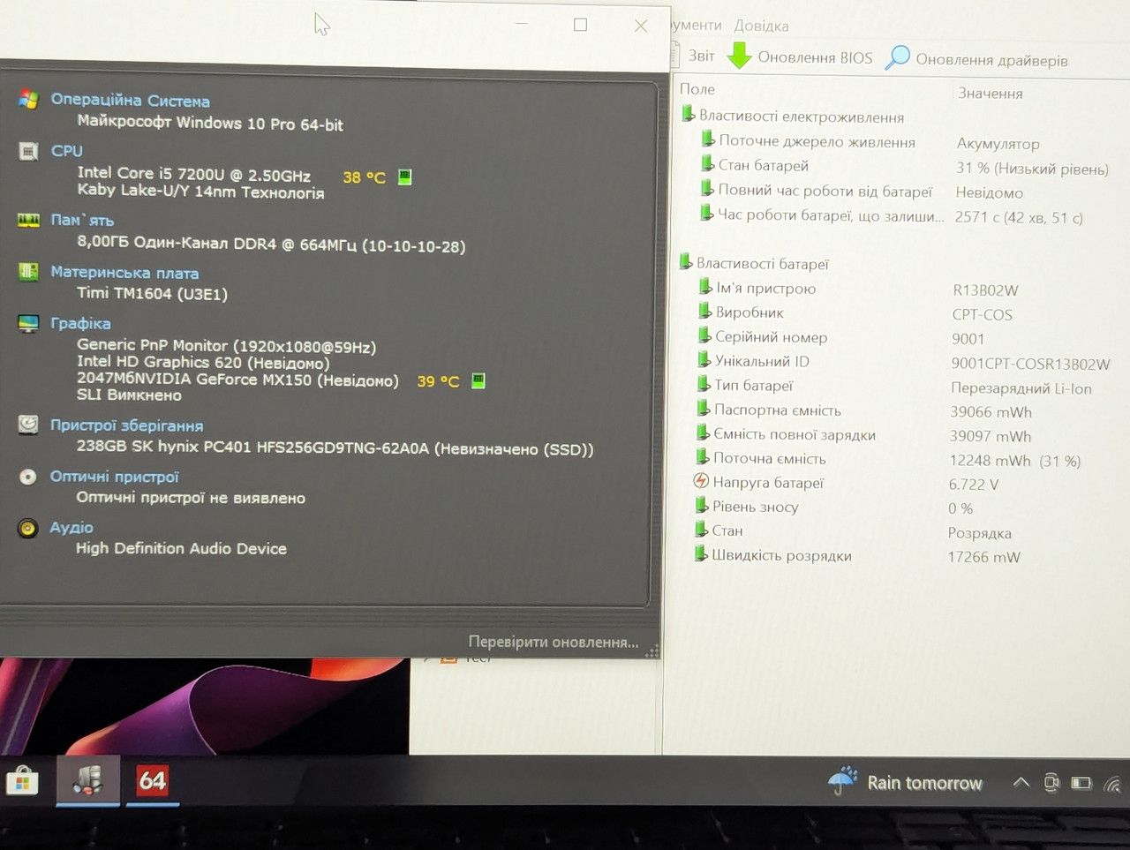Screen dimensions: 1130x850
Task: Open the Материнська плата section
Action: (124, 273)
